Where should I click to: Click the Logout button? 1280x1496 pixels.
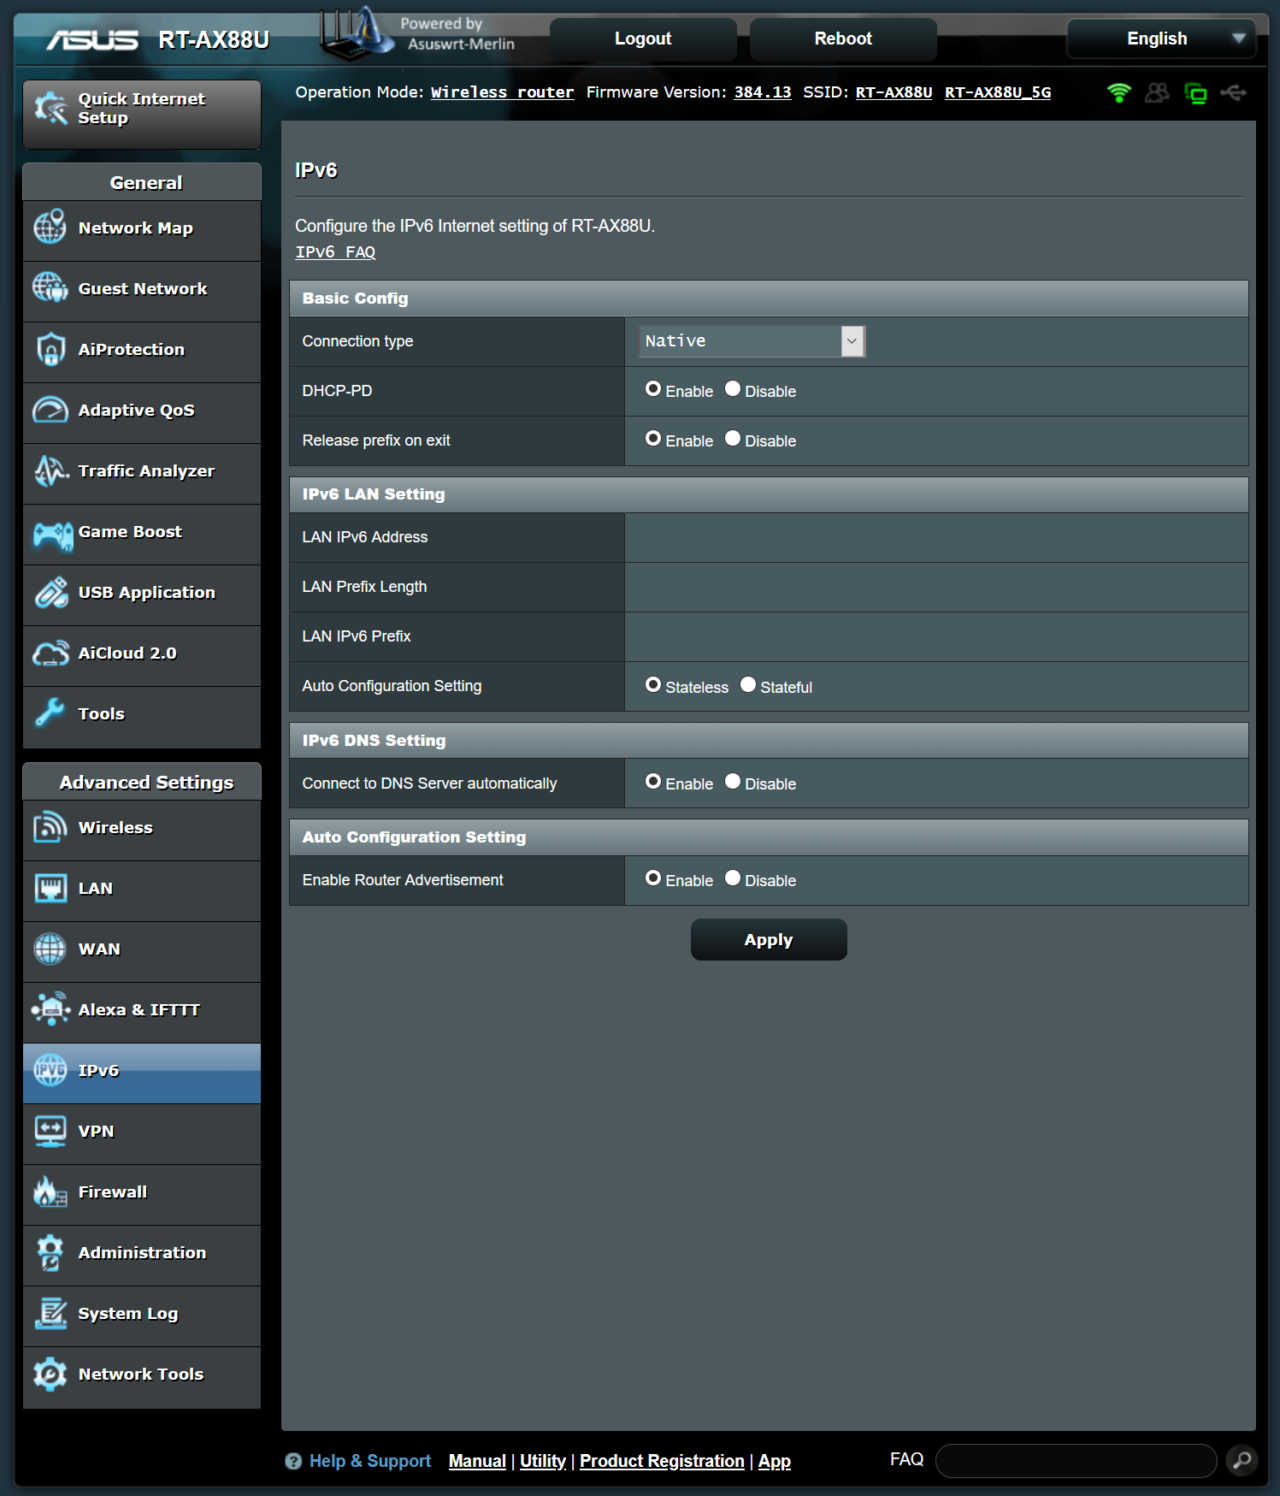tap(643, 38)
